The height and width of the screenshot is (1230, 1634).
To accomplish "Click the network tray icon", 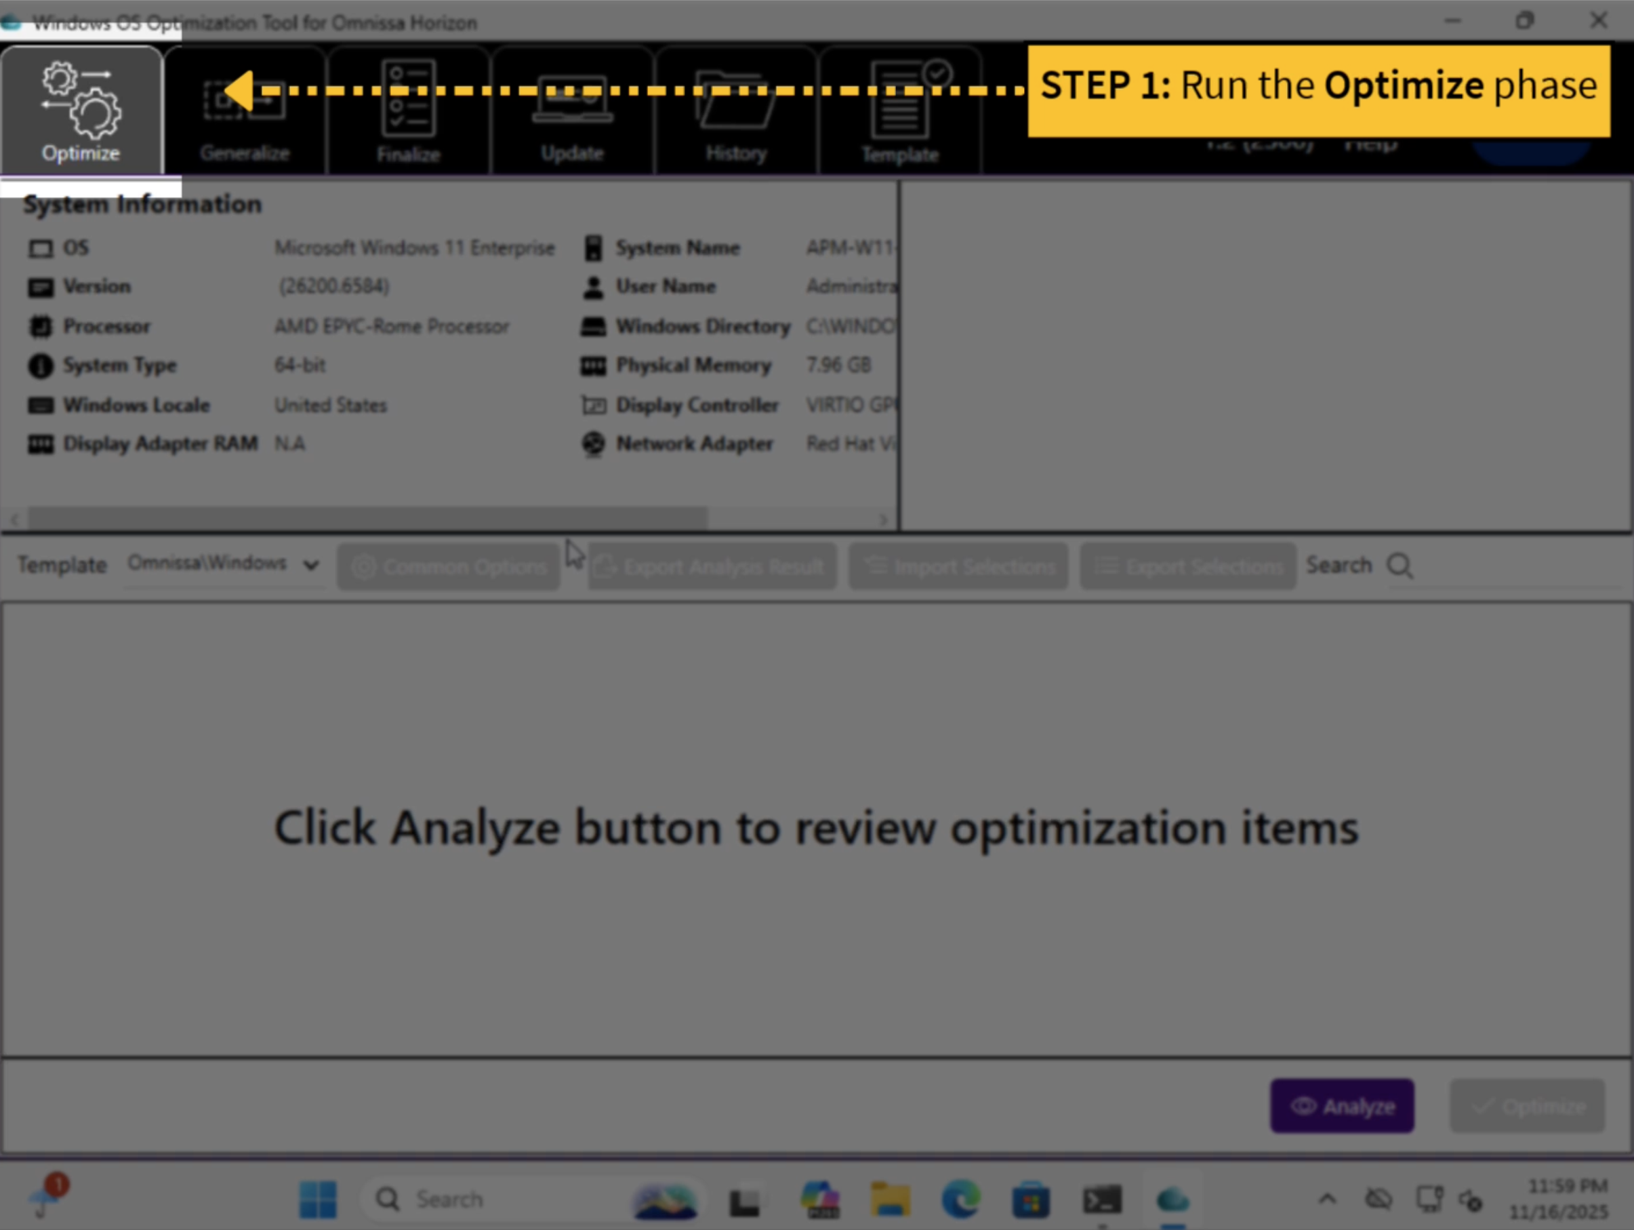I will 1429,1199.
